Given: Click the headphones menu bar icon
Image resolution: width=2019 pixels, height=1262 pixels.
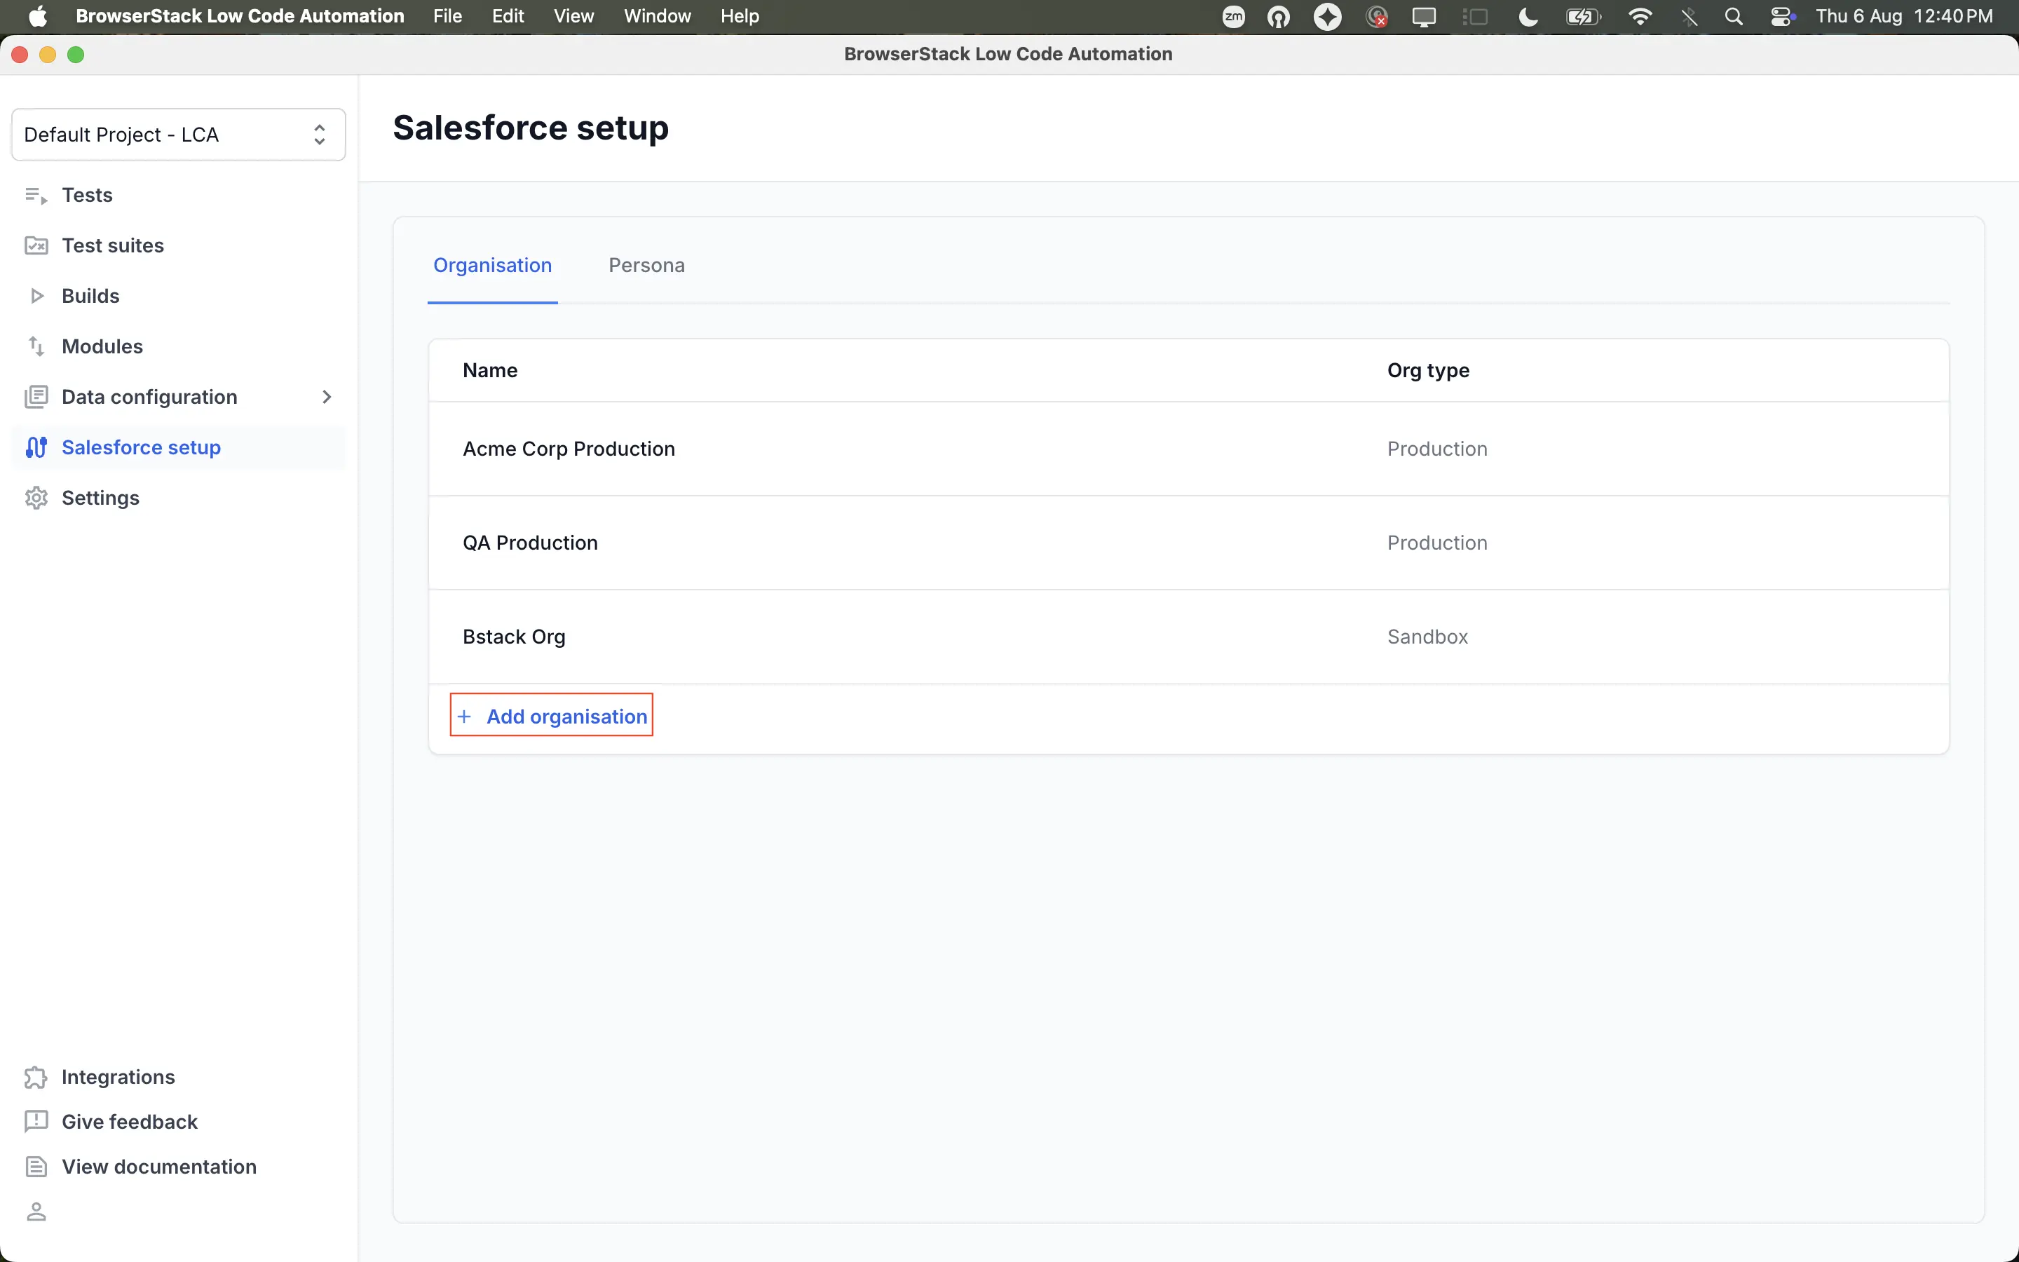Looking at the screenshot, I should (x=1278, y=17).
